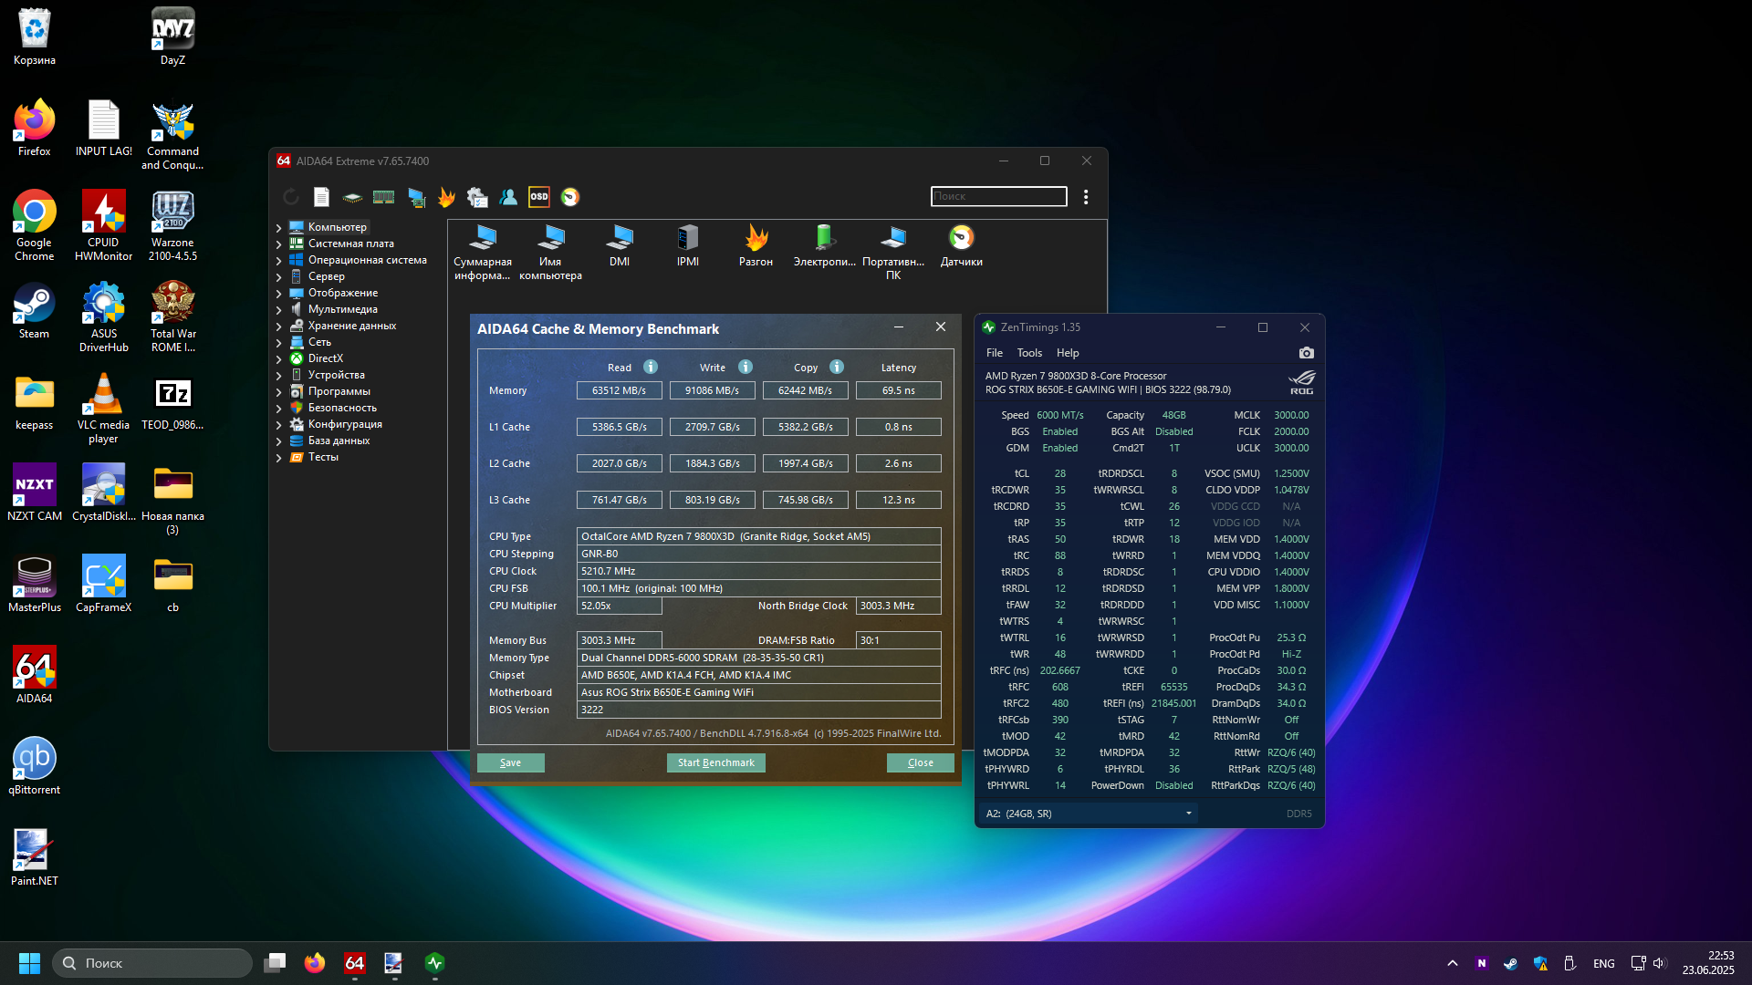1752x985 pixels.
Task: Expand the Хранение данных tree node
Action: 278,327
